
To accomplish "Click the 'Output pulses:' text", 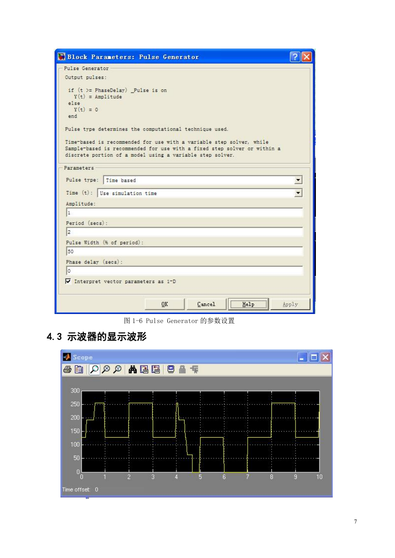I will tap(86, 77).
